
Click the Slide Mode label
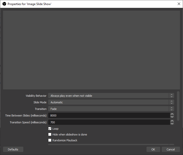pos(40,102)
